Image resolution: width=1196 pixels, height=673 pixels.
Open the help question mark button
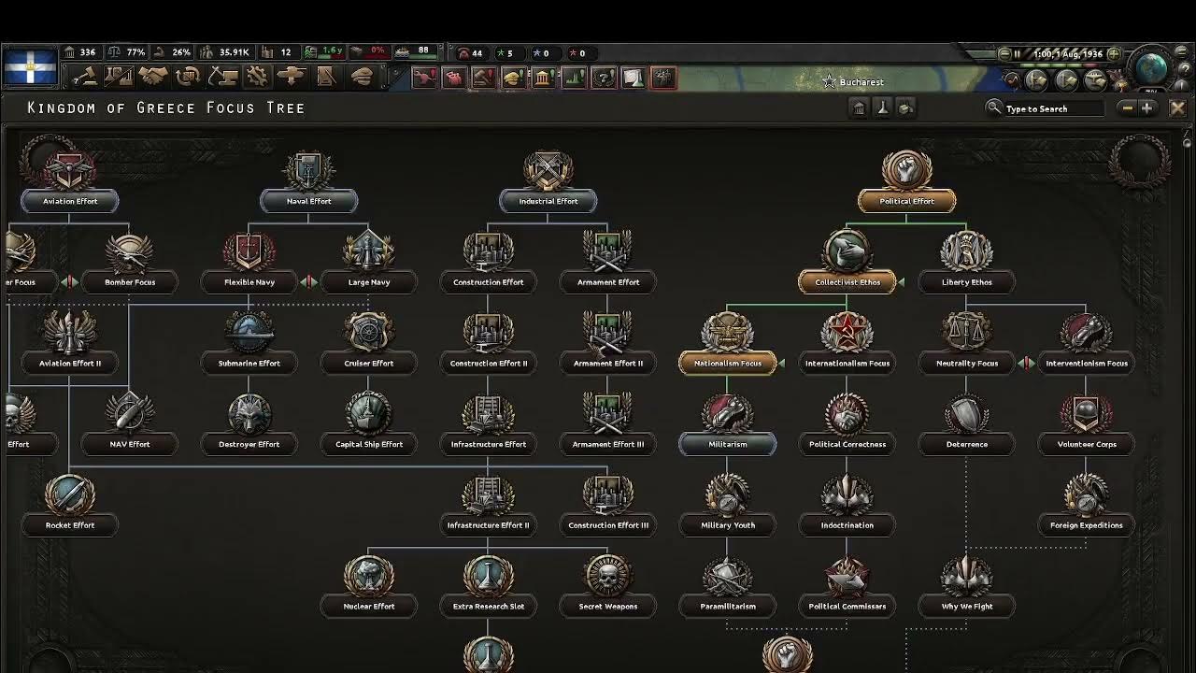pyautogui.click(x=1185, y=68)
